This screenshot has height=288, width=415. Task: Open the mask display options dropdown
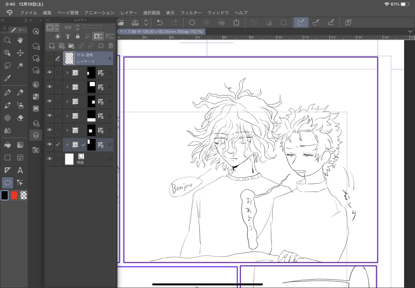(x=98, y=36)
